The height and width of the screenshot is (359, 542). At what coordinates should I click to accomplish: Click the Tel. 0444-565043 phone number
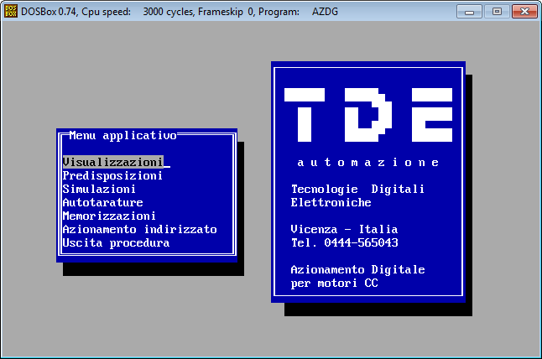[344, 242]
